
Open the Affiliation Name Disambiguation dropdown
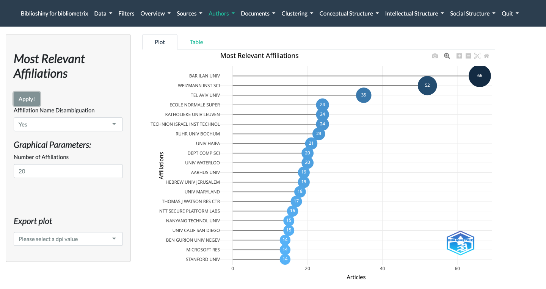(x=68, y=124)
